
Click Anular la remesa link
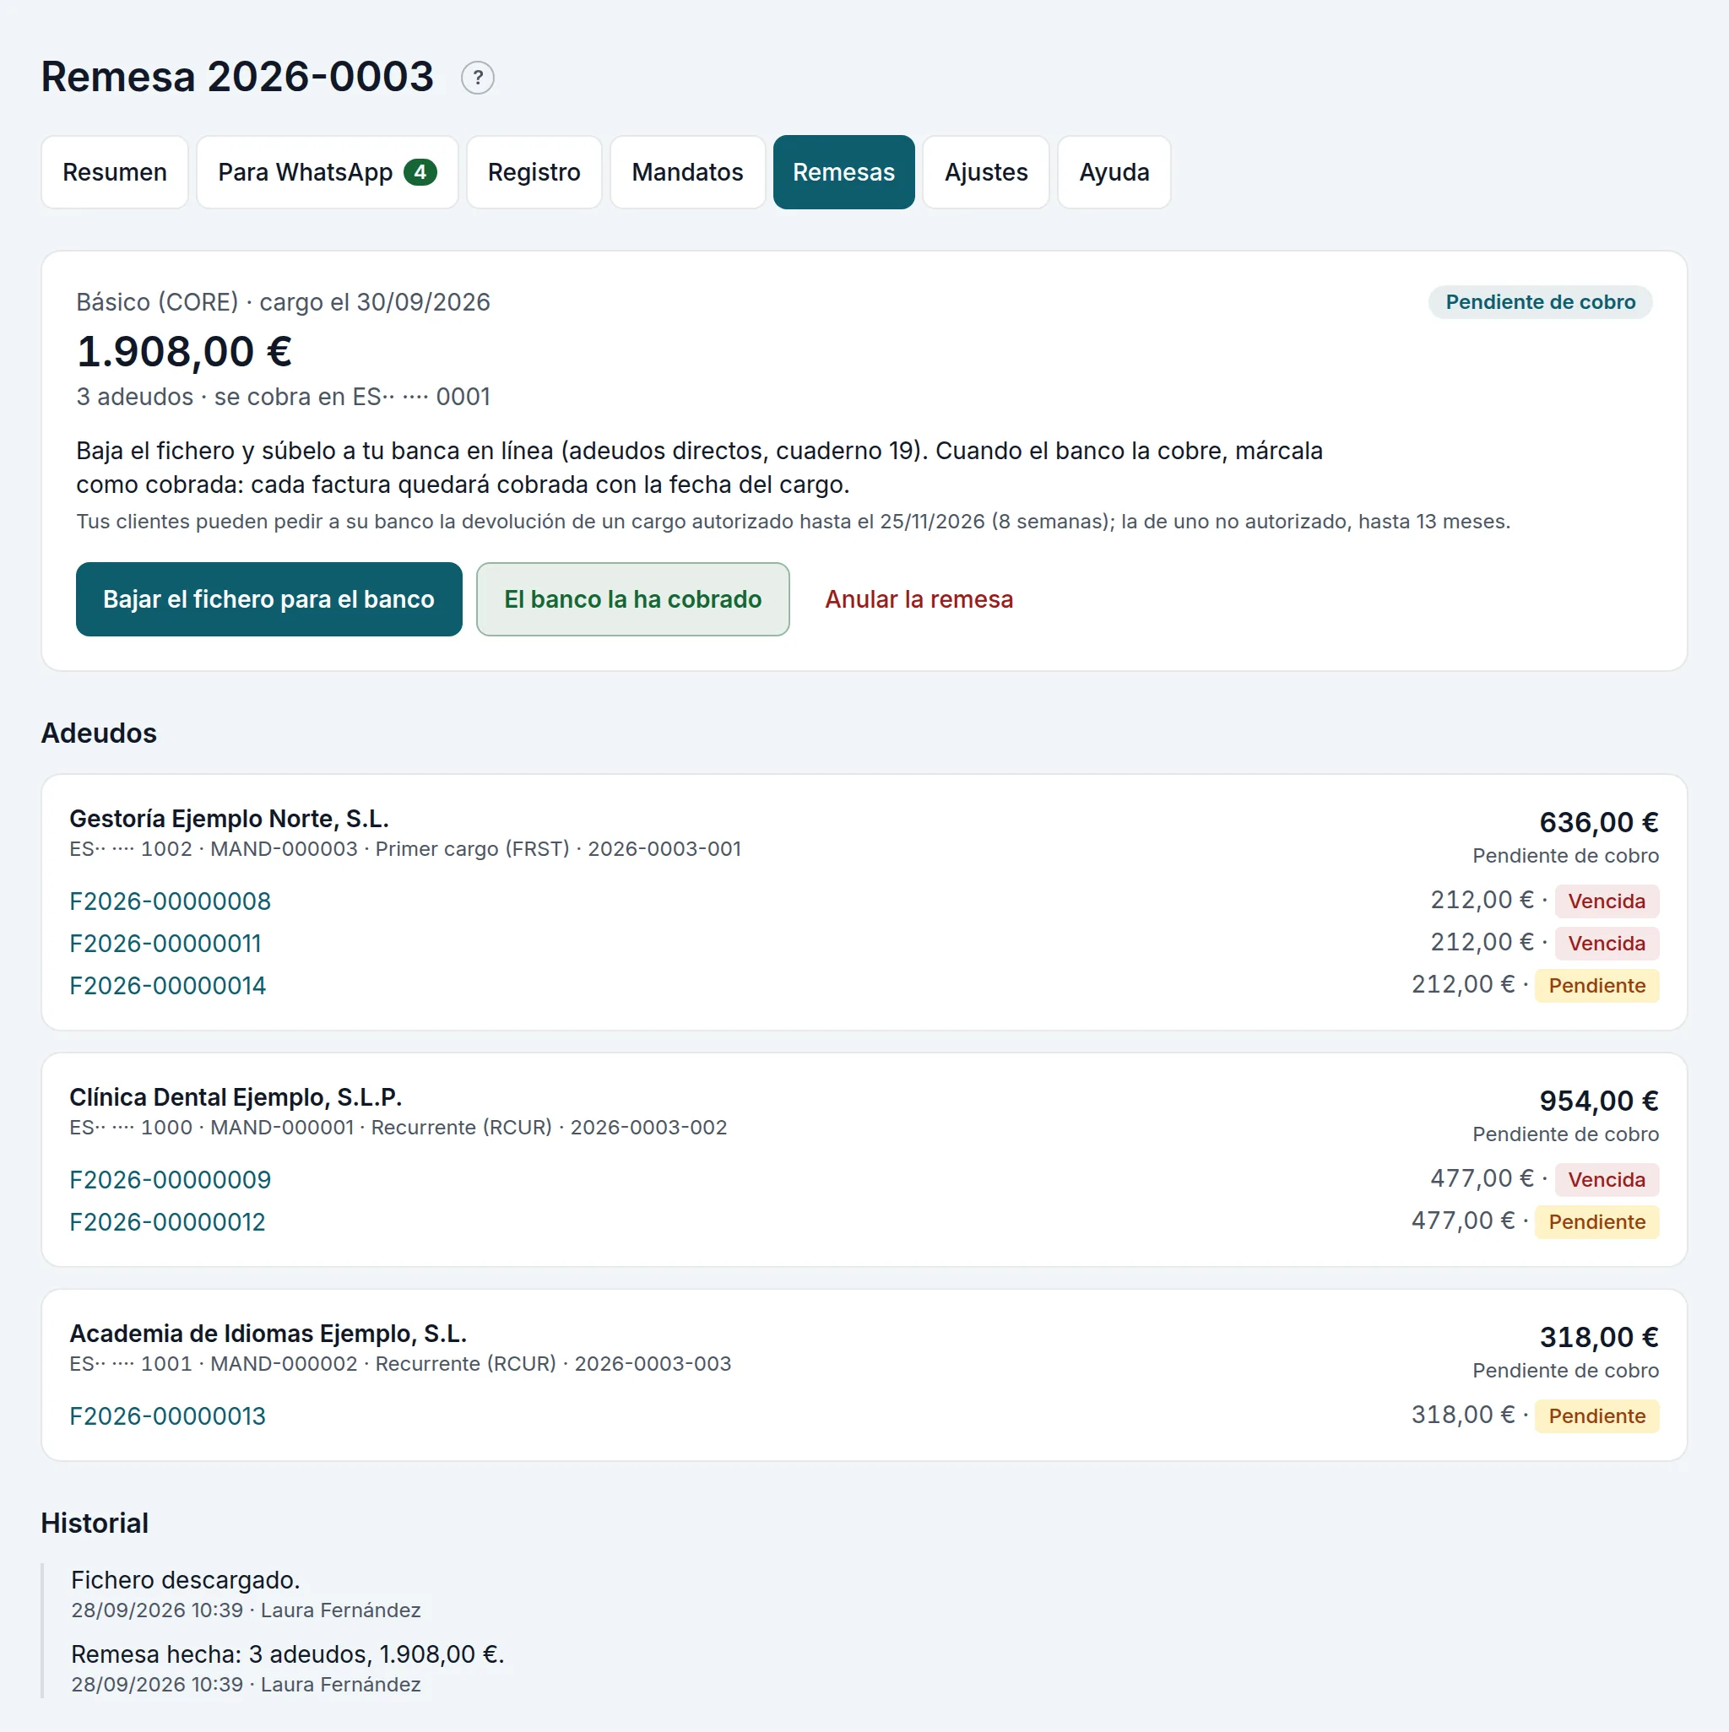(x=919, y=598)
